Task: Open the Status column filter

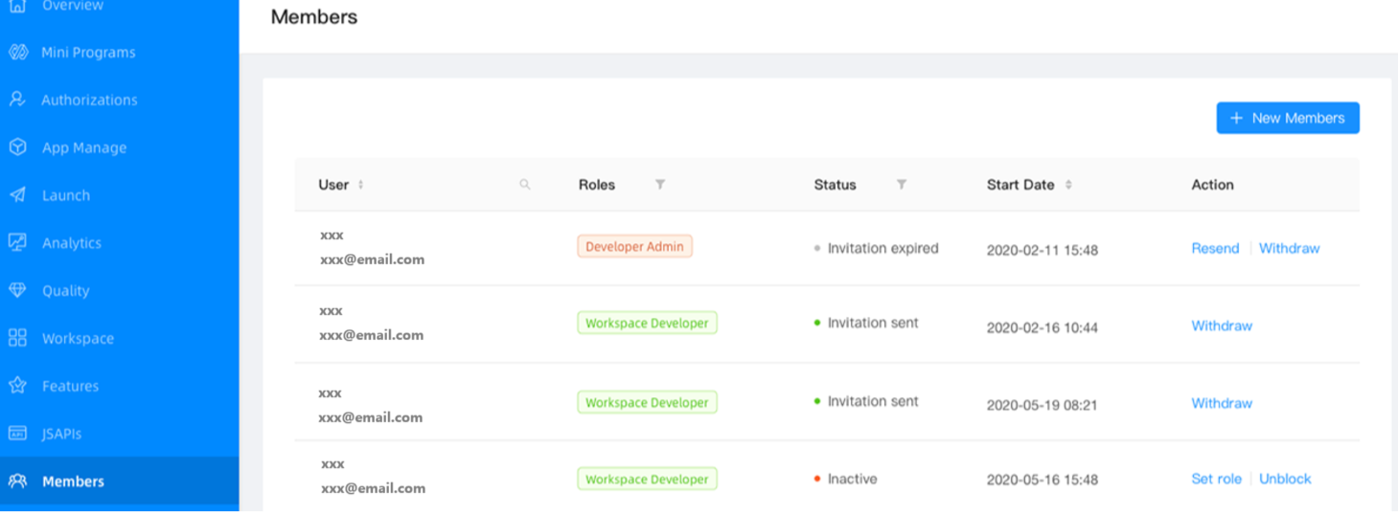Action: [902, 185]
